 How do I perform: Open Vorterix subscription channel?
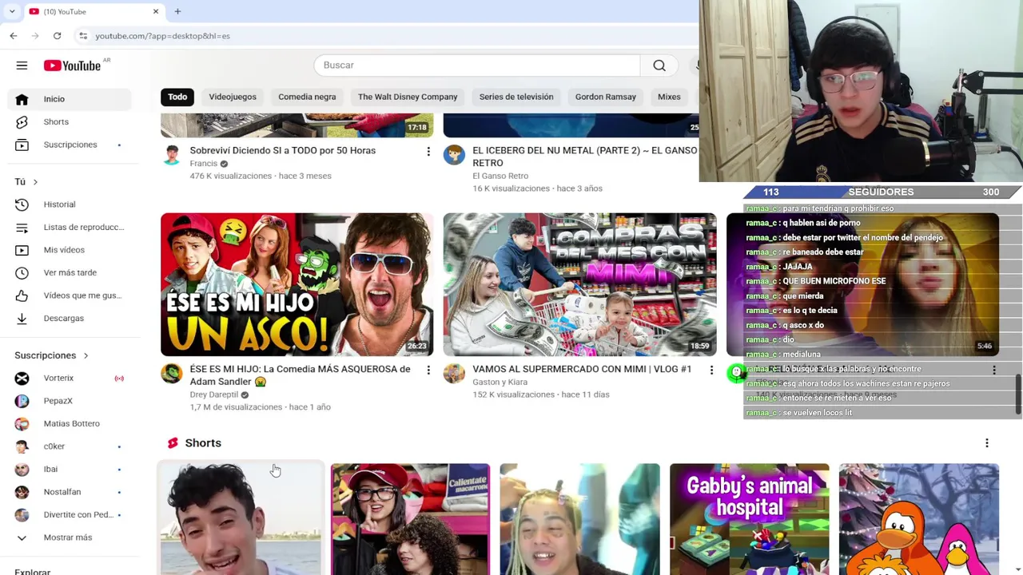pos(70,378)
